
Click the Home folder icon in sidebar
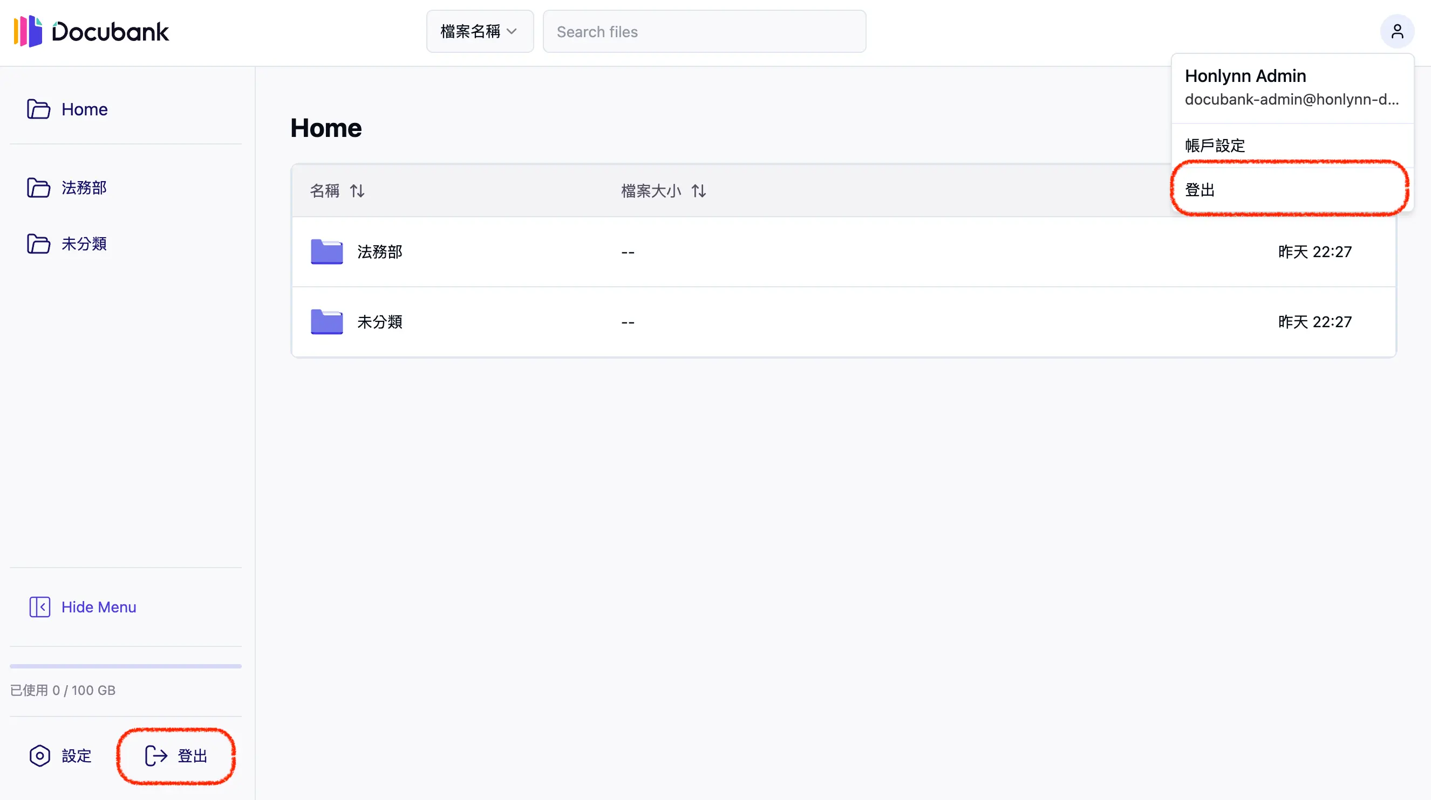tap(38, 109)
